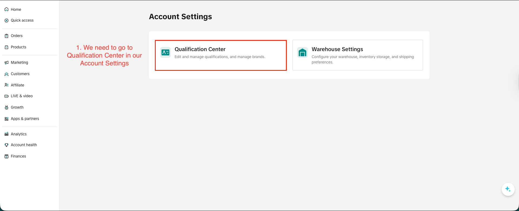Image resolution: width=519 pixels, height=211 pixels.
Task: Open the Growth section
Action: coord(17,107)
